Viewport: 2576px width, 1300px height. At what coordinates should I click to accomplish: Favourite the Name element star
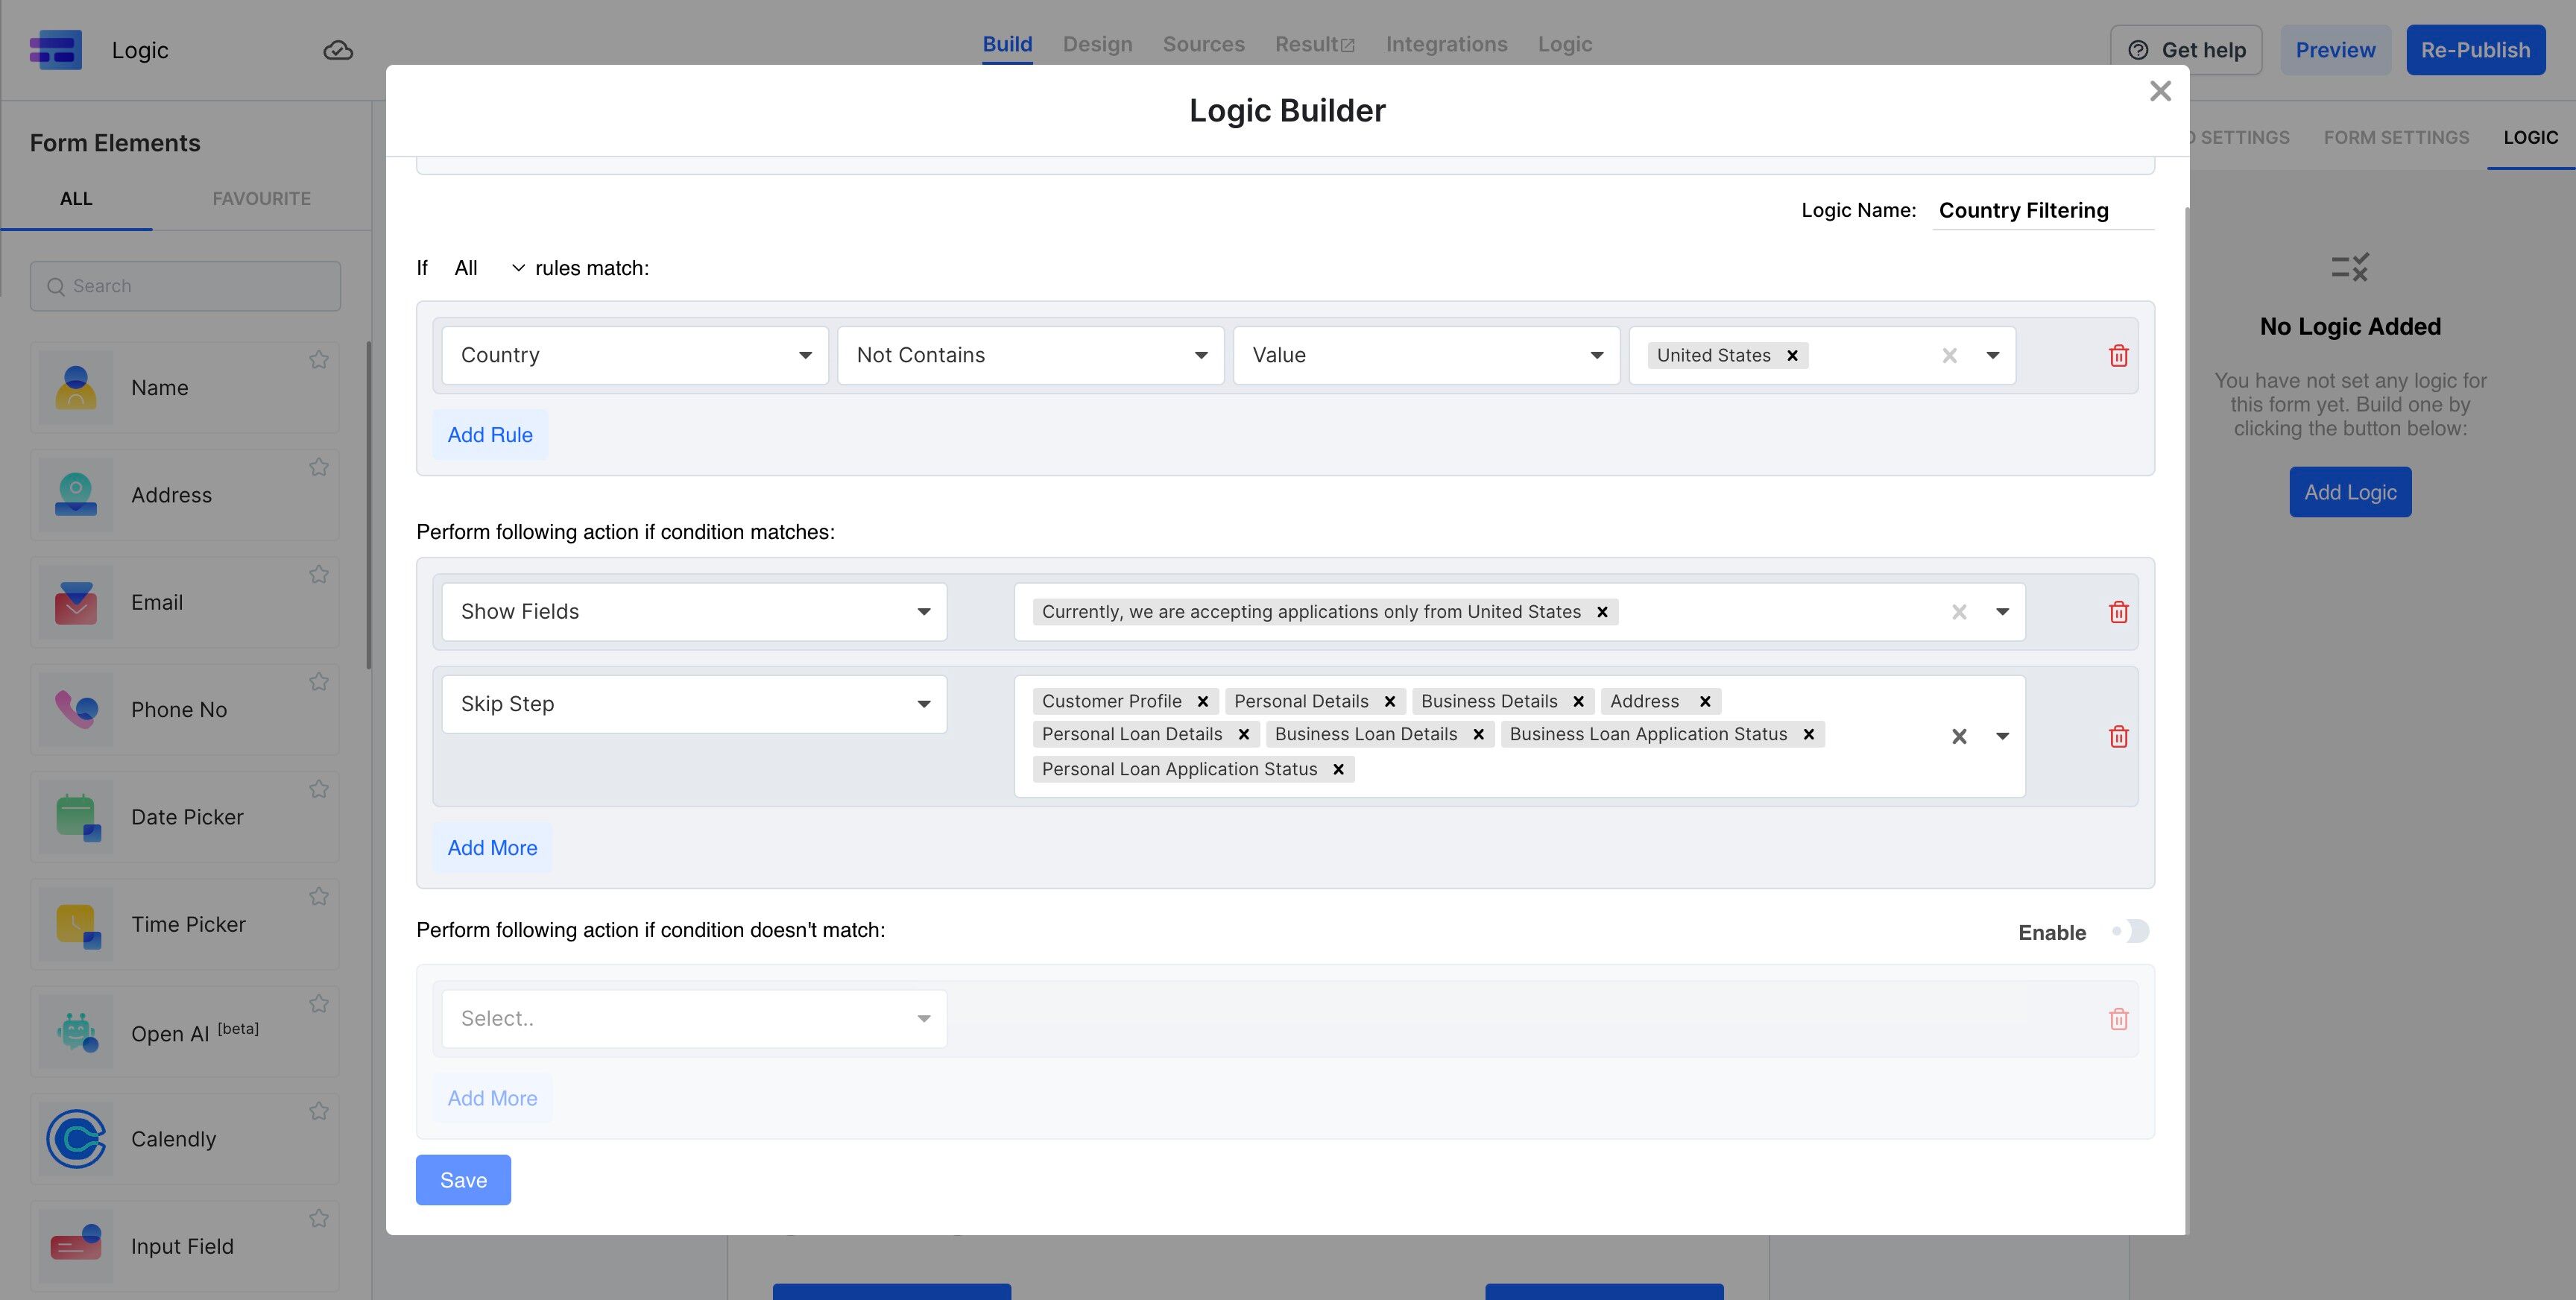point(318,359)
